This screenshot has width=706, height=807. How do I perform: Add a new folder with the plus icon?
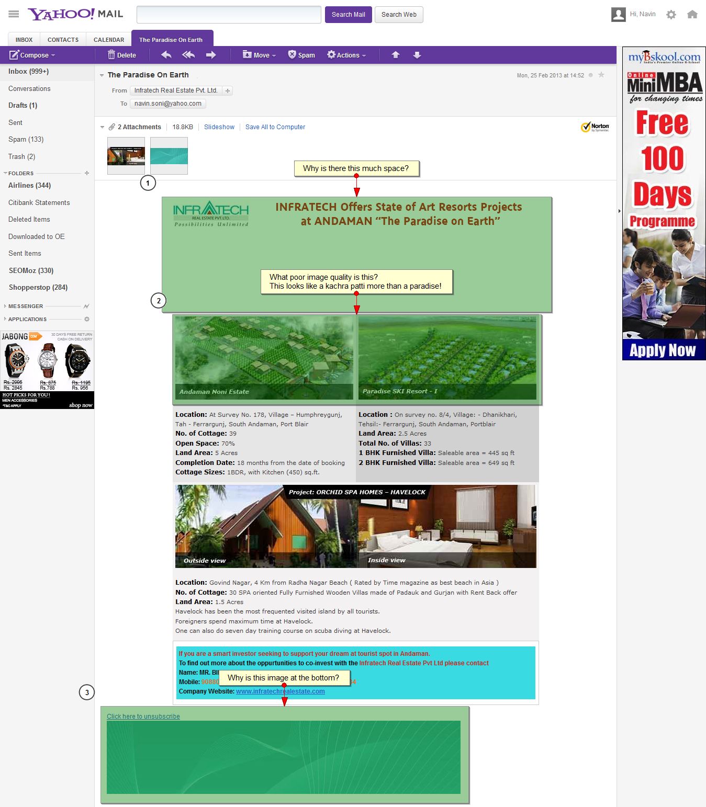[87, 173]
